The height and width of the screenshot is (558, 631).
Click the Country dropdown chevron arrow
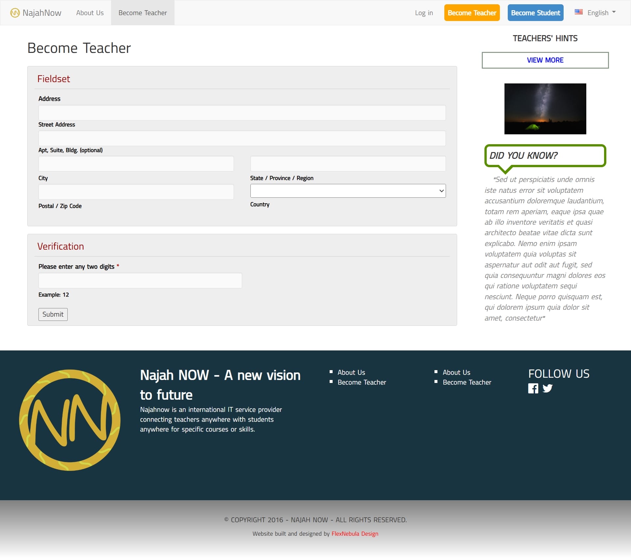[441, 191]
